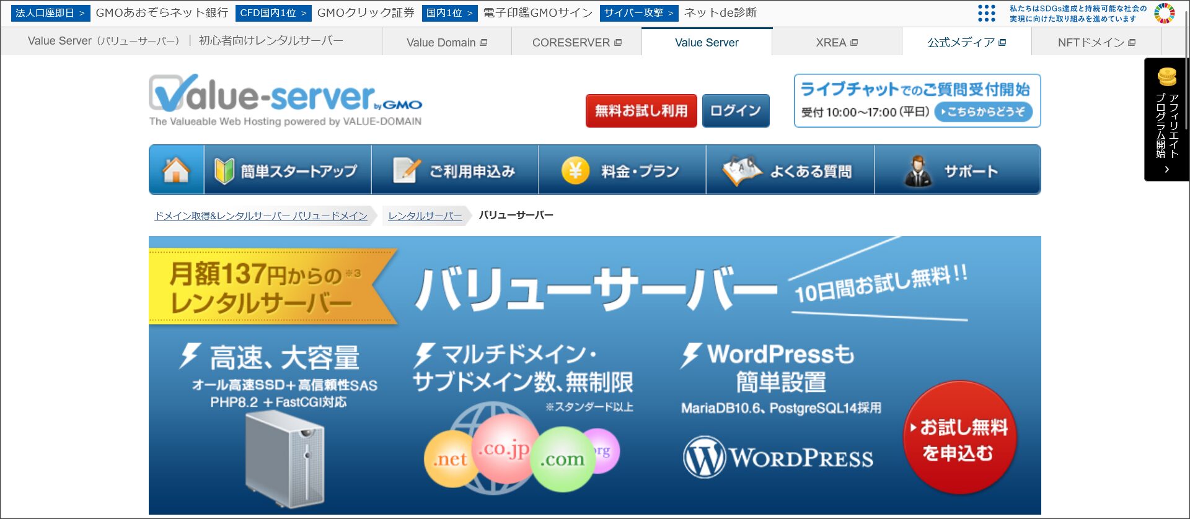
Task: Click the .net domain bubble
Action: pos(451,459)
